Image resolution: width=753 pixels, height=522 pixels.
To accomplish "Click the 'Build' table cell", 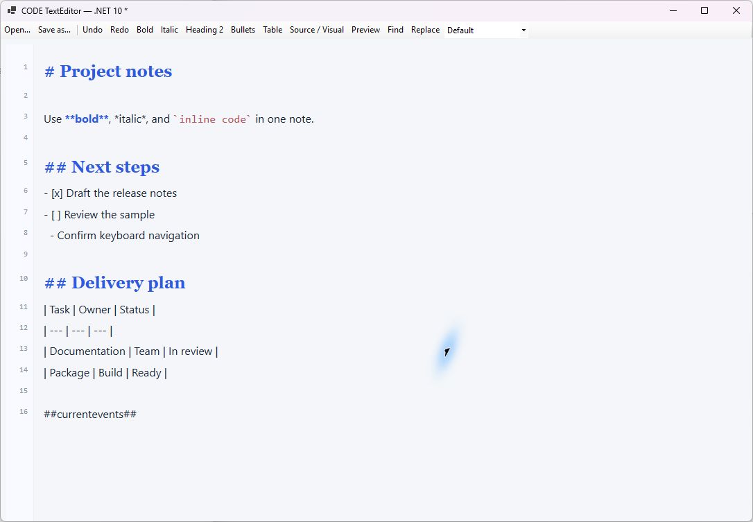I will pyautogui.click(x=110, y=373).
